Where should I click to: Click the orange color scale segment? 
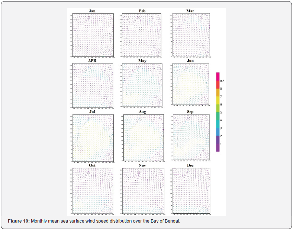218,92
